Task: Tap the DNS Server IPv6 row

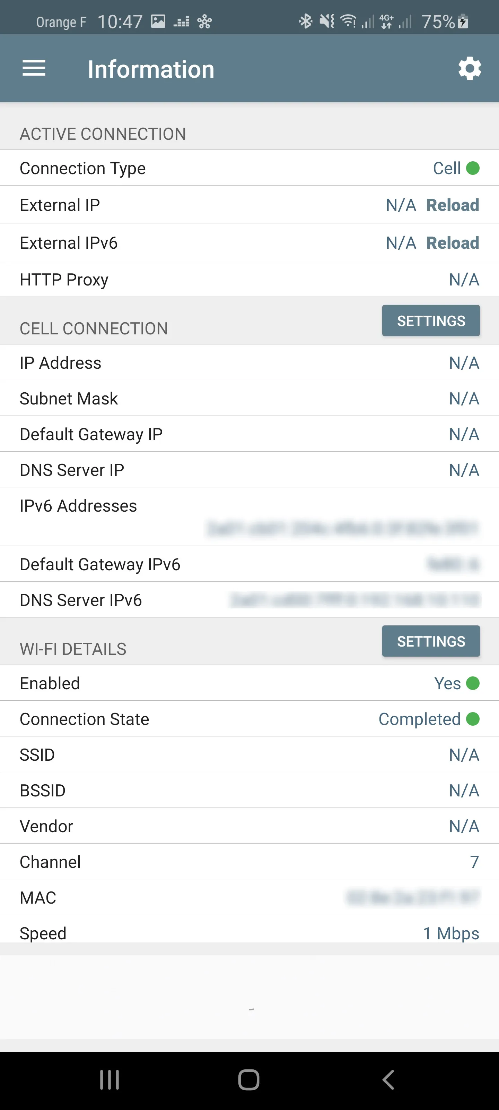Action: [x=249, y=600]
